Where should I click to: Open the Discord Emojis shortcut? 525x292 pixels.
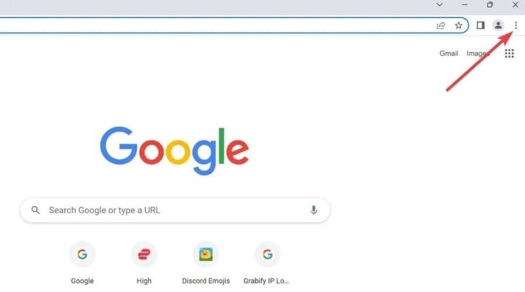(x=206, y=263)
